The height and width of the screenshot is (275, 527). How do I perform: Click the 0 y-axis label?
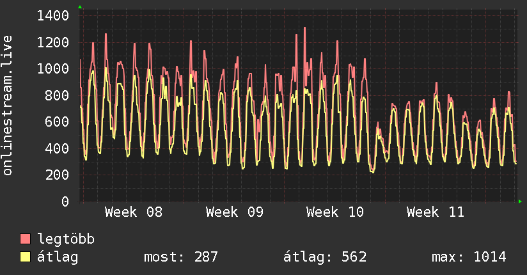pos(65,201)
